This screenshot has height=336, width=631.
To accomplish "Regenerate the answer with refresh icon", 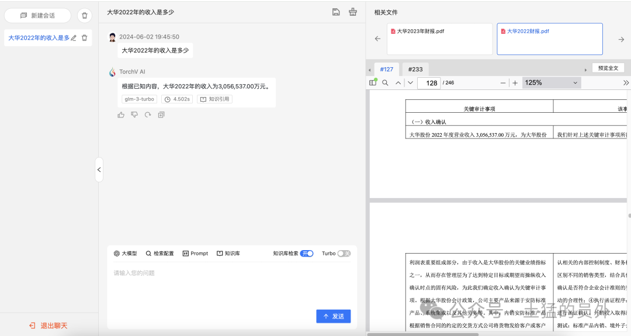I will coord(148,115).
